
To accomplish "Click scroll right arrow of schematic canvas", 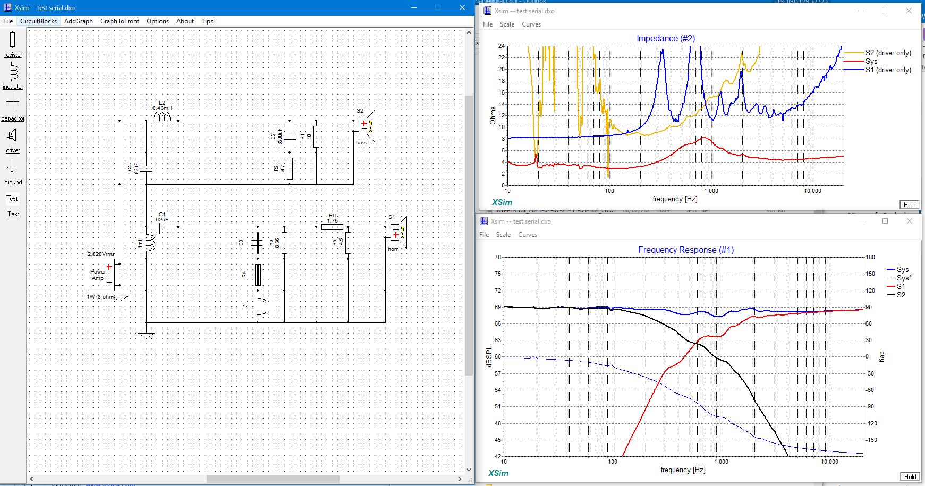I will (460, 479).
